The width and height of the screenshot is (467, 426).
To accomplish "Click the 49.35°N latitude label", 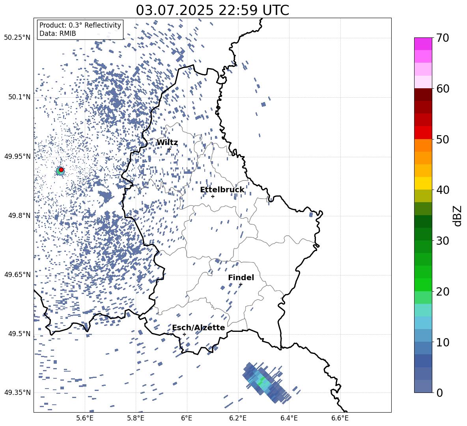I will (x=18, y=393).
